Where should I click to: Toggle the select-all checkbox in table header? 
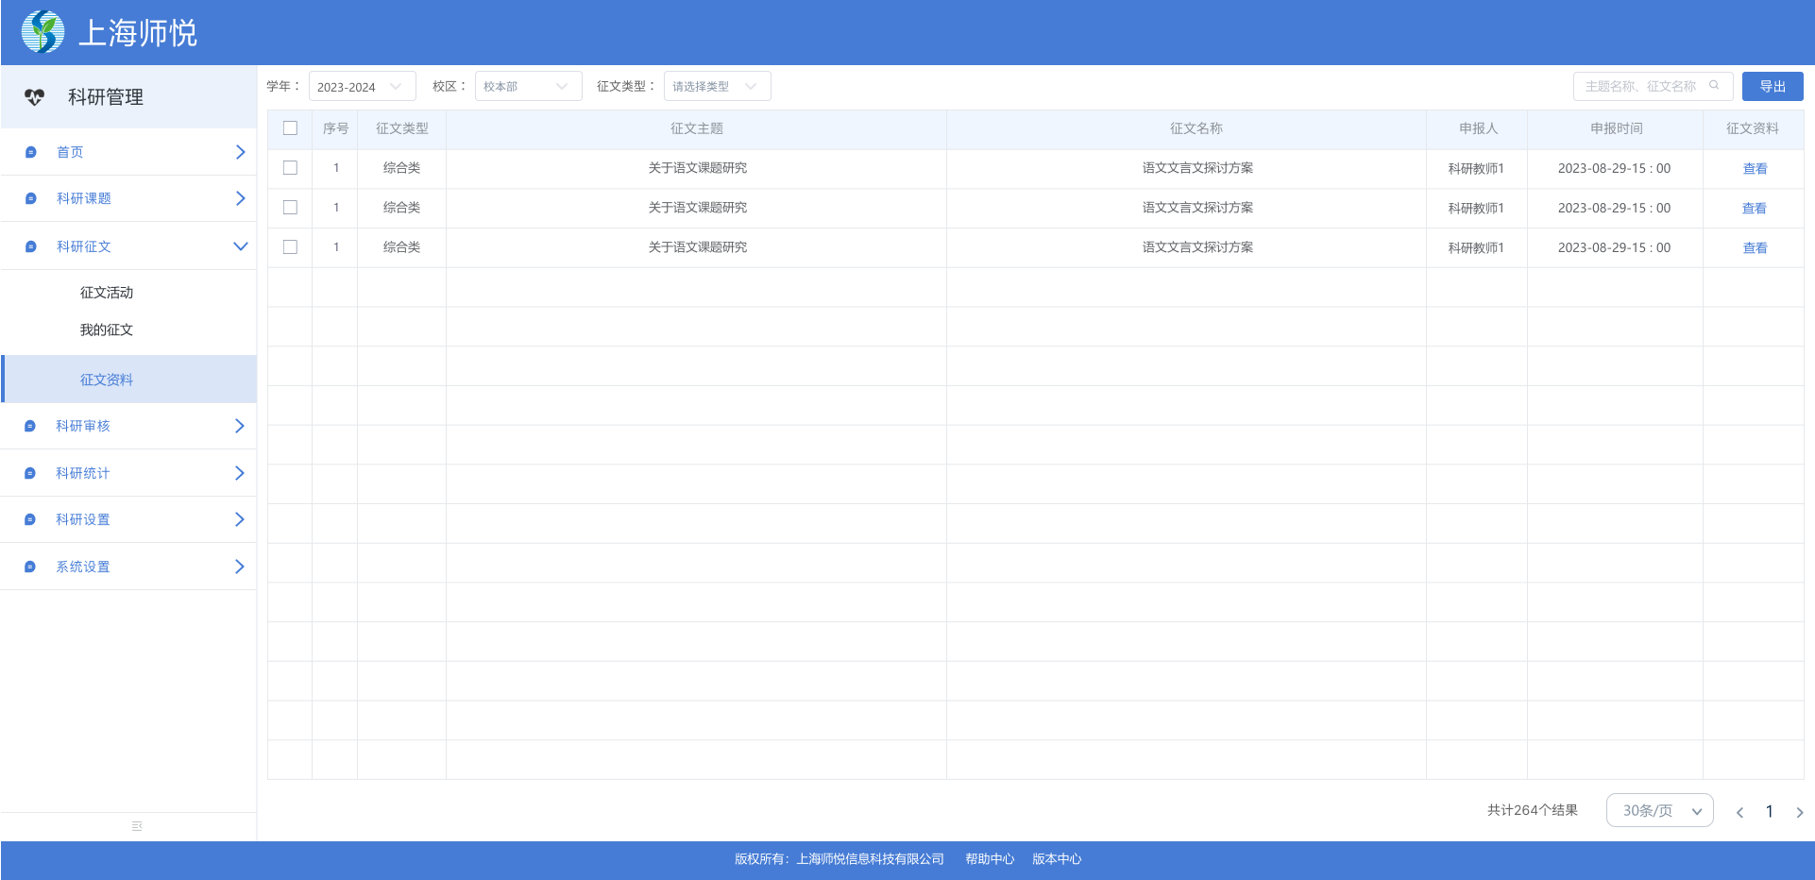pos(290,128)
